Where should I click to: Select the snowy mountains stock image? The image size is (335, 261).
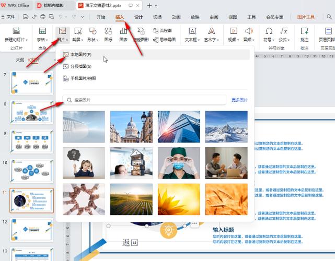click(x=226, y=127)
